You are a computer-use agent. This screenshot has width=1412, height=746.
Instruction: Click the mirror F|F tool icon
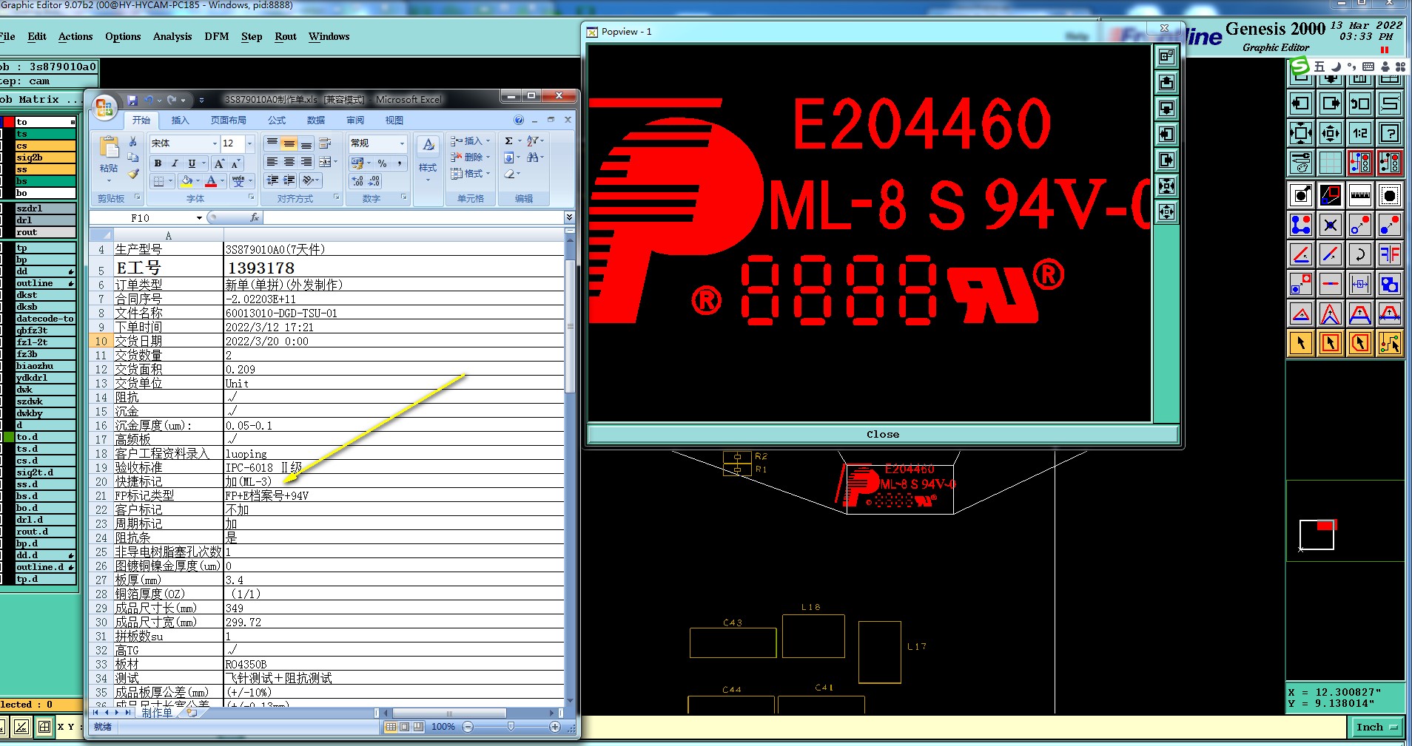(1390, 254)
